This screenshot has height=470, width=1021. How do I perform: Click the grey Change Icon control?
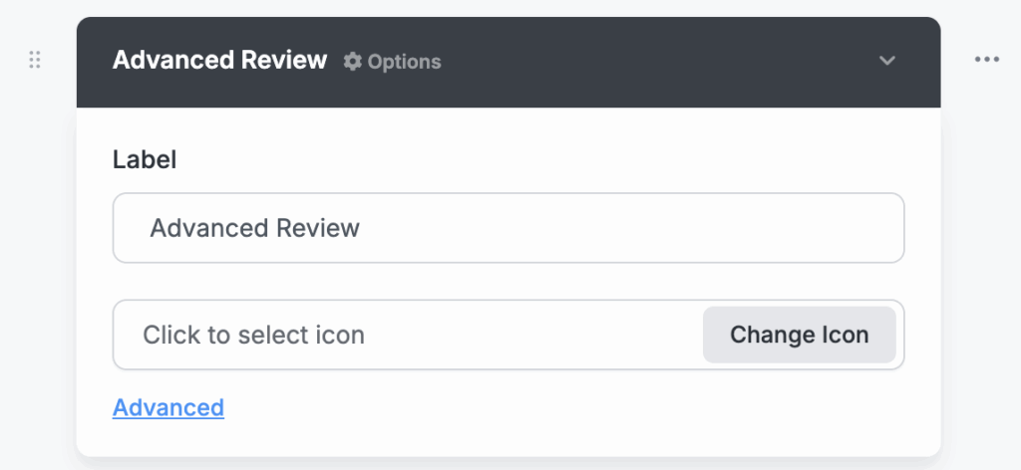point(799,335)
